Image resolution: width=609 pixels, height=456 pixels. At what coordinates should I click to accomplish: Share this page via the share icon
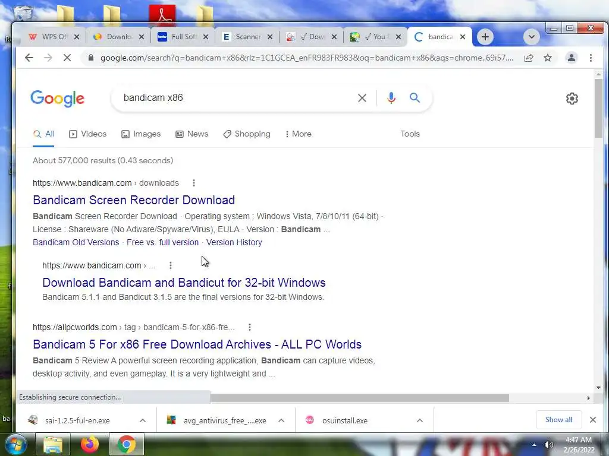529,58
